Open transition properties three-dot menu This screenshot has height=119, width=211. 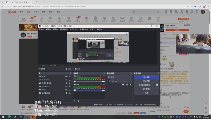point(130,84)
